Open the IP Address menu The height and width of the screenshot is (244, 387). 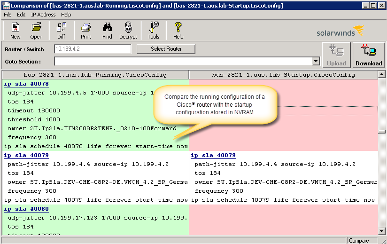tap(43, 15)
